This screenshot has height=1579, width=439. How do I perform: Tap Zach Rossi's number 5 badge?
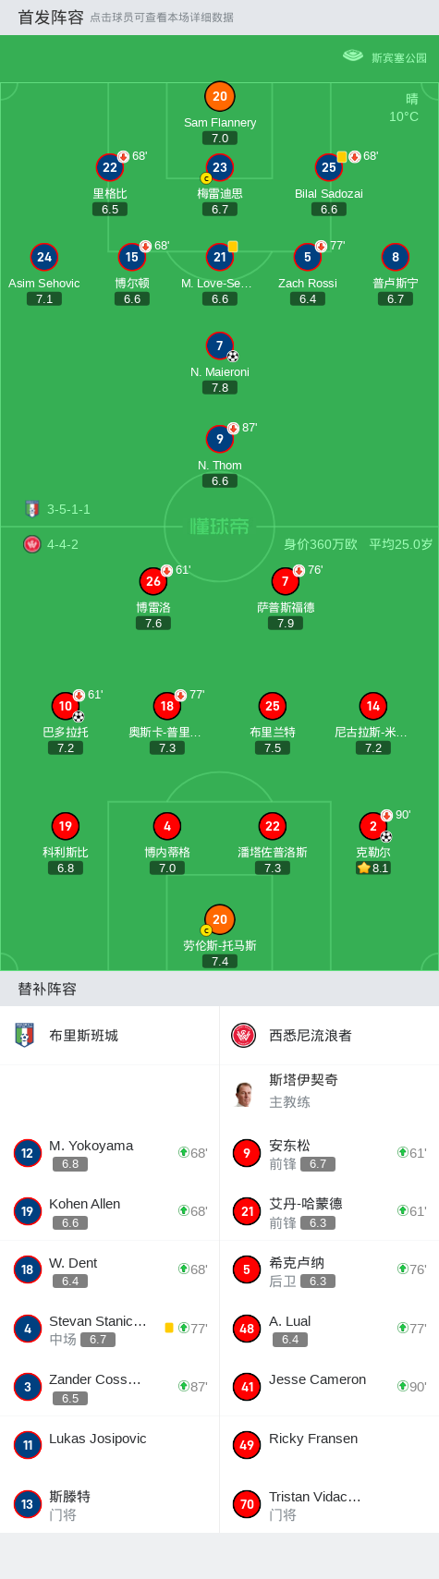308,257
